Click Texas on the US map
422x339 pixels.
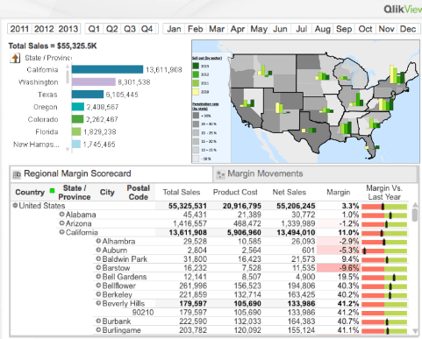314,133
